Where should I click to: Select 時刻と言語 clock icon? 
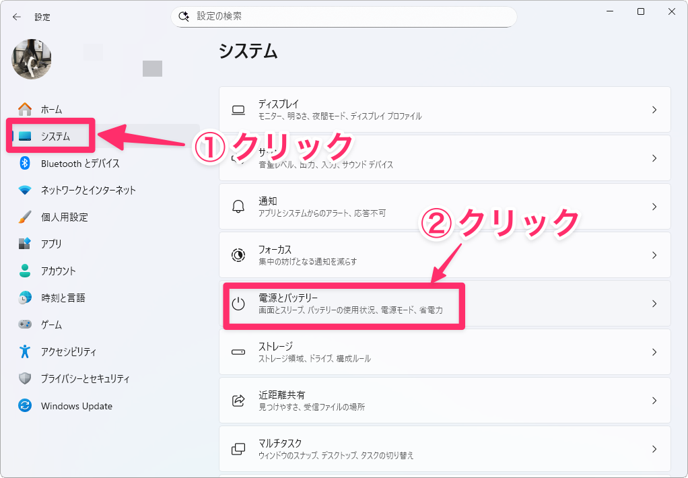tap(25, 298)
